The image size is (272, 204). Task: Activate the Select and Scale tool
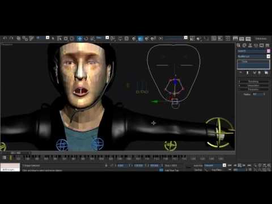coord(92,39)
